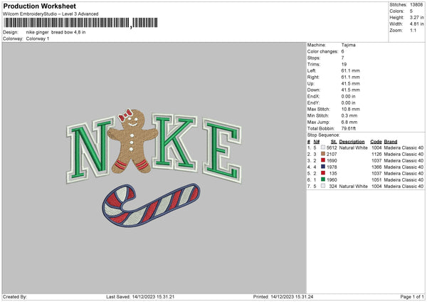Click the 'St.' column header
427x302 pixels.
click(x=334, y=142)
